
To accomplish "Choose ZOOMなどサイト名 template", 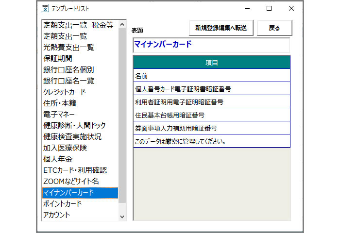I will [x=80, y=182].
